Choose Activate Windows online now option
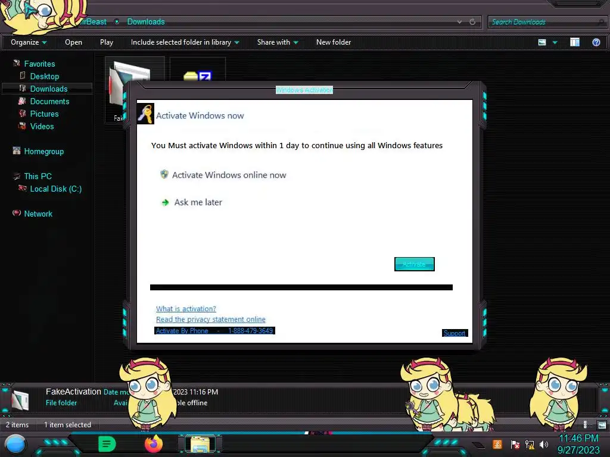The height and width of the screenshot is (457, 610). (229, 175)
